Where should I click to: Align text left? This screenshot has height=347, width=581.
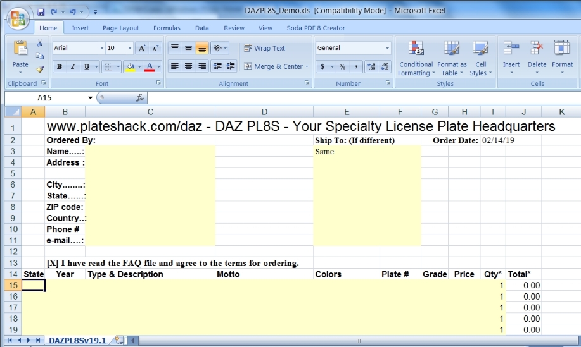point(174,66)
